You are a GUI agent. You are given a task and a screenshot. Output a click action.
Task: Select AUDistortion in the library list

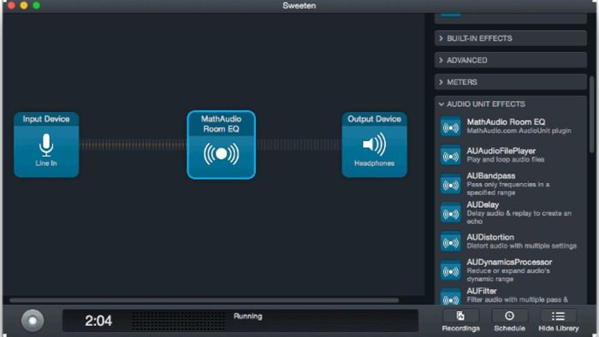click(x=512, y=241)
